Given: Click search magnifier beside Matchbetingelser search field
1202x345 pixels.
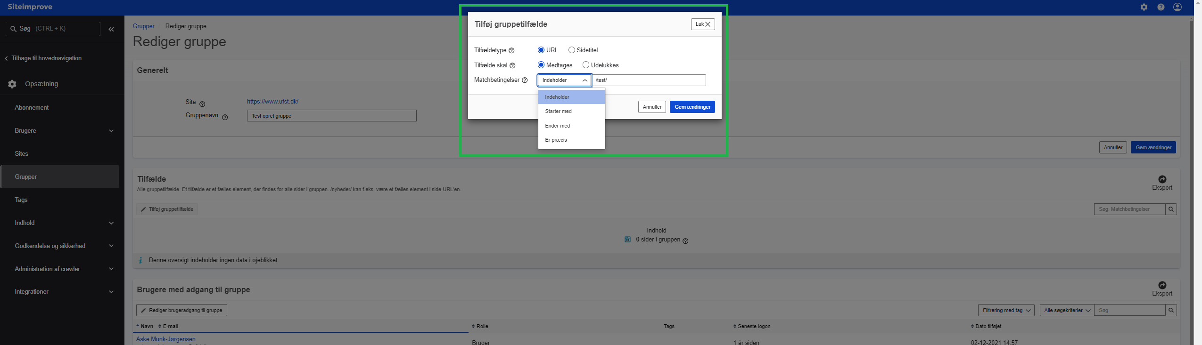Looking at the screenshot, I should pyautogui.click(x=1171, y=209).
